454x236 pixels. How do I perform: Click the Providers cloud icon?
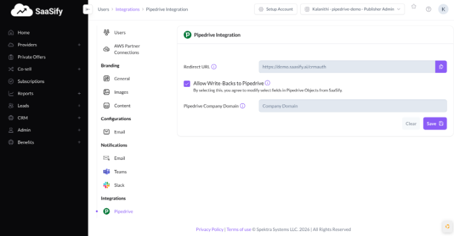coord(11,45)
